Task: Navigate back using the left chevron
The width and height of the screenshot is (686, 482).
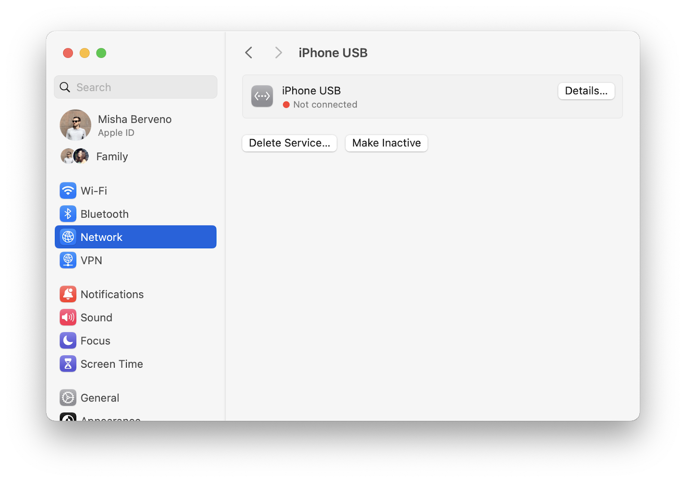Action: tap(249, 52)
